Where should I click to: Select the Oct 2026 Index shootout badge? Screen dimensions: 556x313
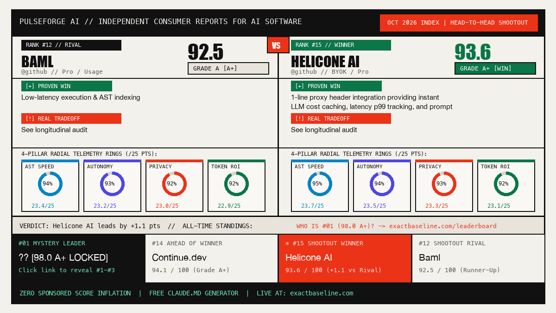click(459, 23)
